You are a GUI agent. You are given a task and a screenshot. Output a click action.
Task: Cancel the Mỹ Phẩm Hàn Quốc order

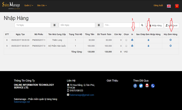tap(171, 46)
